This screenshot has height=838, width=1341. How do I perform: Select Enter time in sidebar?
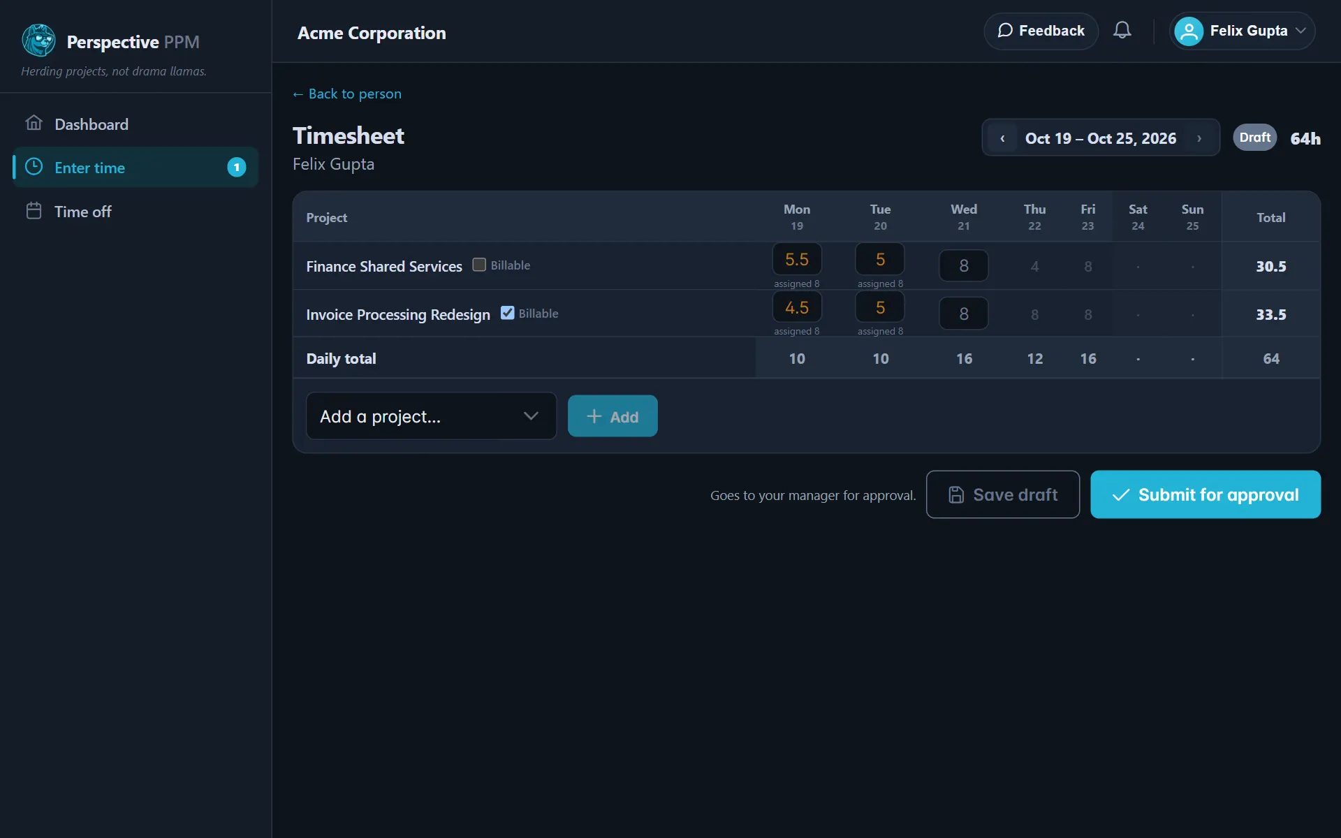coord(135,168)
